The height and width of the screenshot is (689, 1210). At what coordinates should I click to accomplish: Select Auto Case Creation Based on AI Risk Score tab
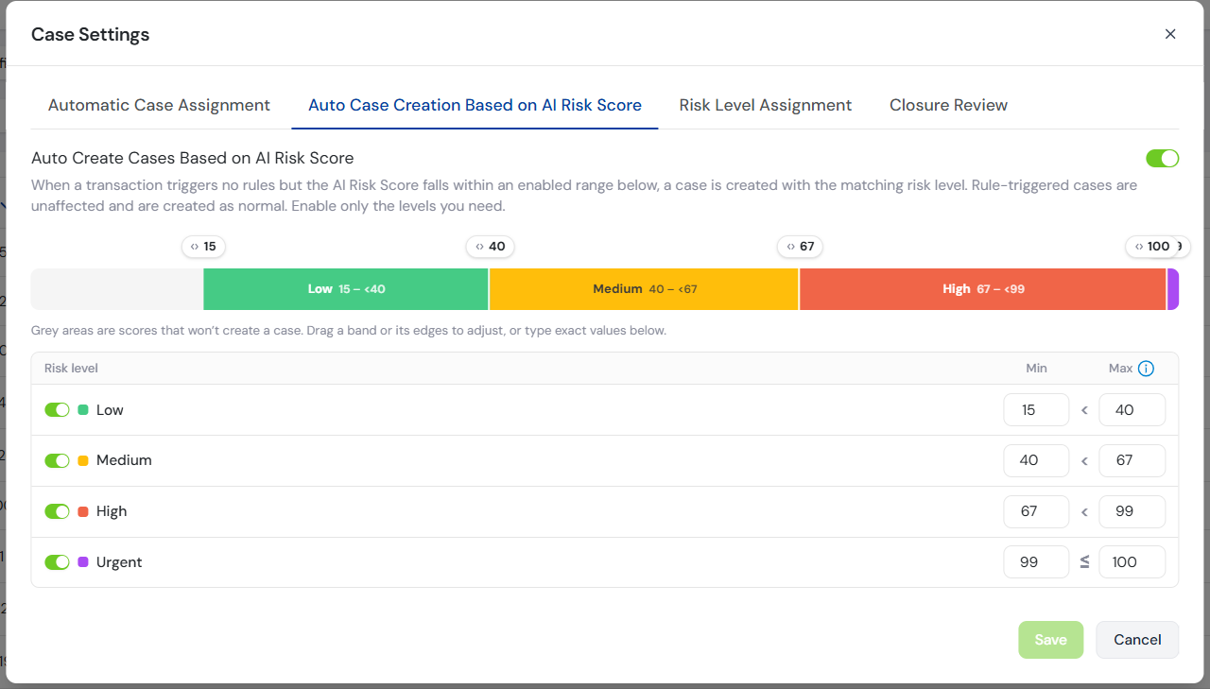(475, 105)
